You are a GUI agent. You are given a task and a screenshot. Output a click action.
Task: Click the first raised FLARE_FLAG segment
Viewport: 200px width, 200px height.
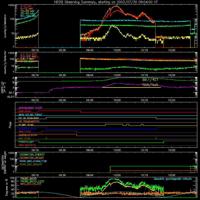coord(114,124)
